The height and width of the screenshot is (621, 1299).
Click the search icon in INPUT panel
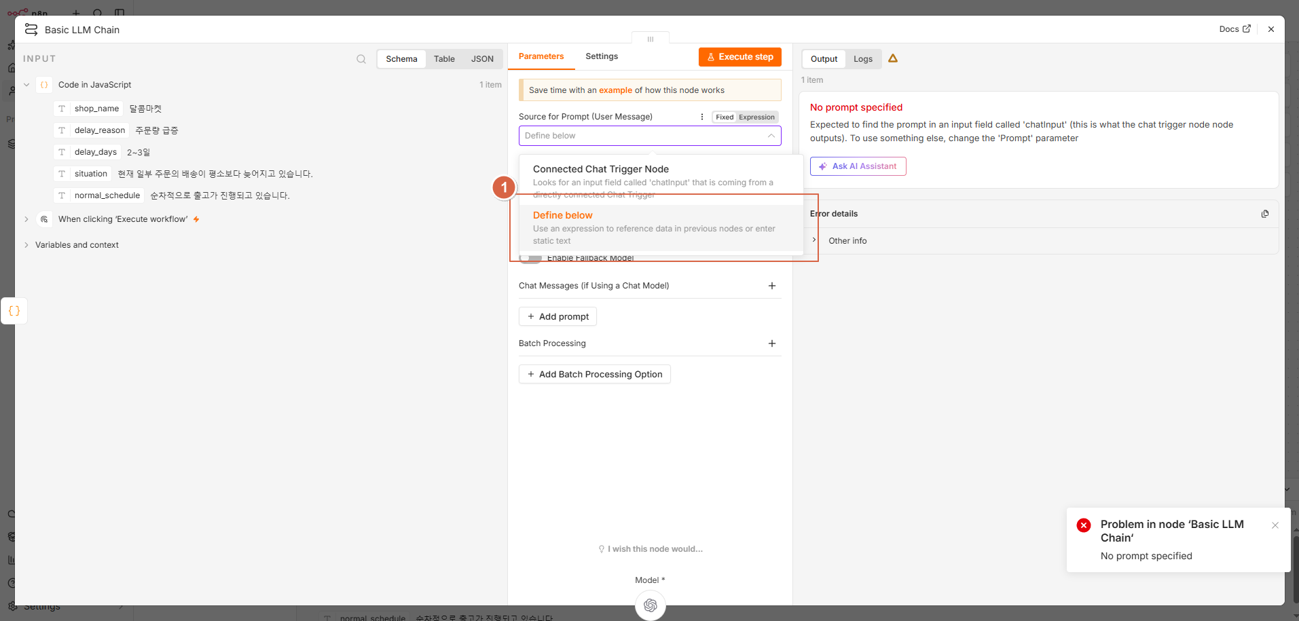click(361, 59)
